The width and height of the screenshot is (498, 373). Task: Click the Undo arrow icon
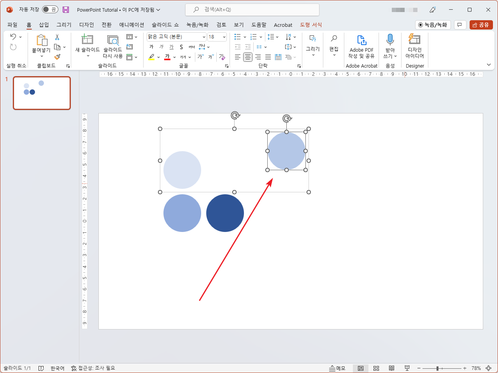13,37
